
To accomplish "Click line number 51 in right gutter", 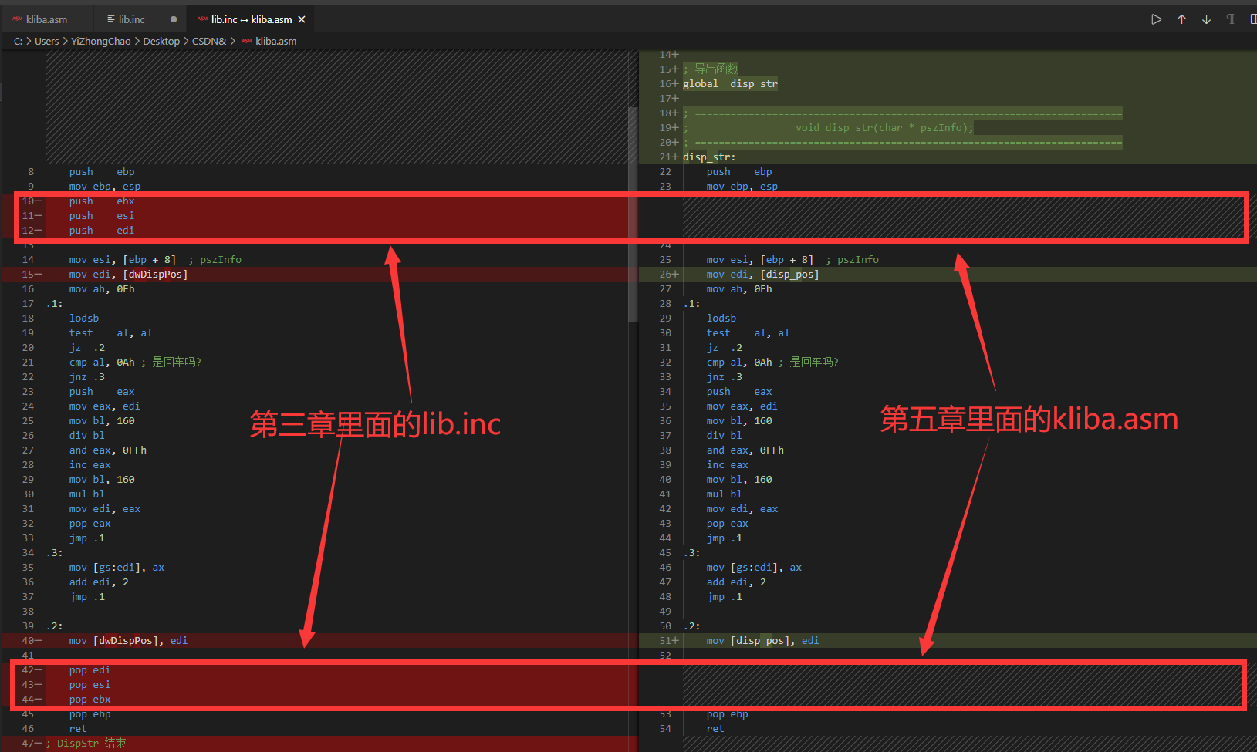I will click(665, 641).
